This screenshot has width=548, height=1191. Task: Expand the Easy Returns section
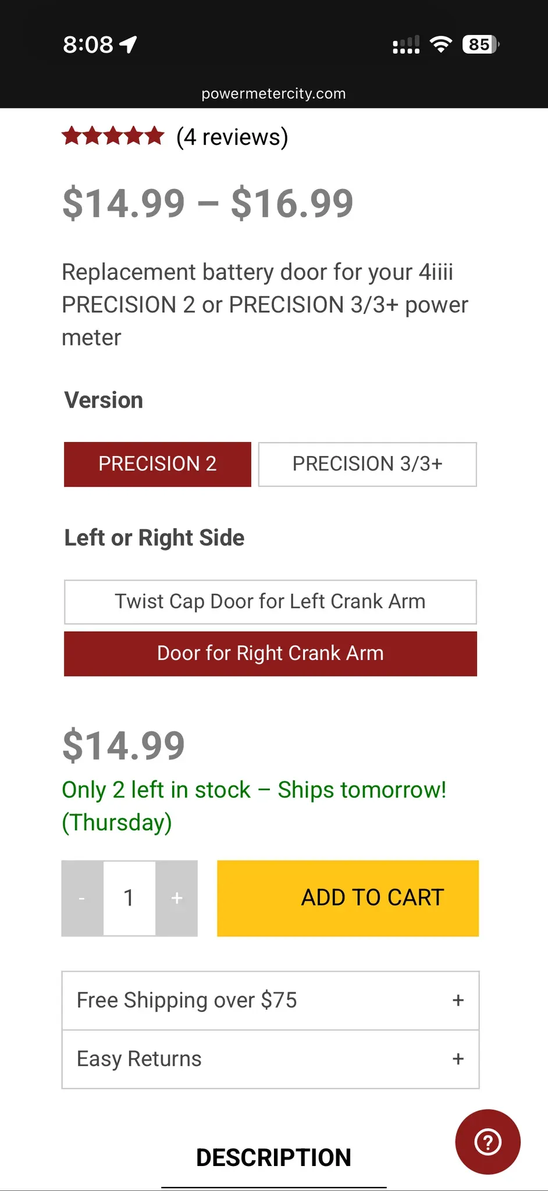click(271, 1060)
